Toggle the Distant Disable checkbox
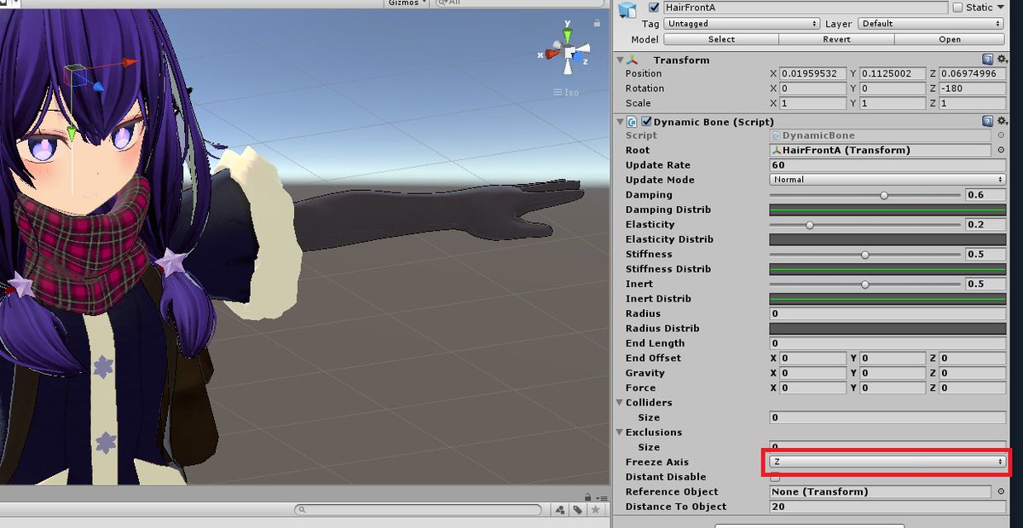Viewport: 1023px width, 528px height. pyautogui.click(x=775, y=477)
